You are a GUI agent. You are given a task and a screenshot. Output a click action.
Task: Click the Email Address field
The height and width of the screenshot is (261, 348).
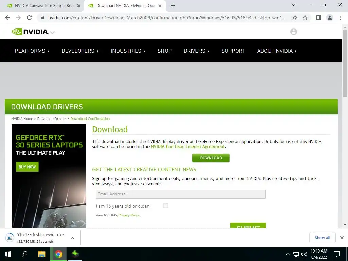pyautogui.click(x=181, y=194)
